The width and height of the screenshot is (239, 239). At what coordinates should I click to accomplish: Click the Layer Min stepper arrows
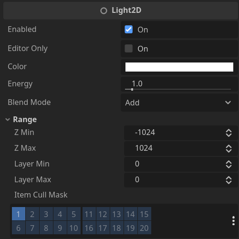click(x=229, y=165)
